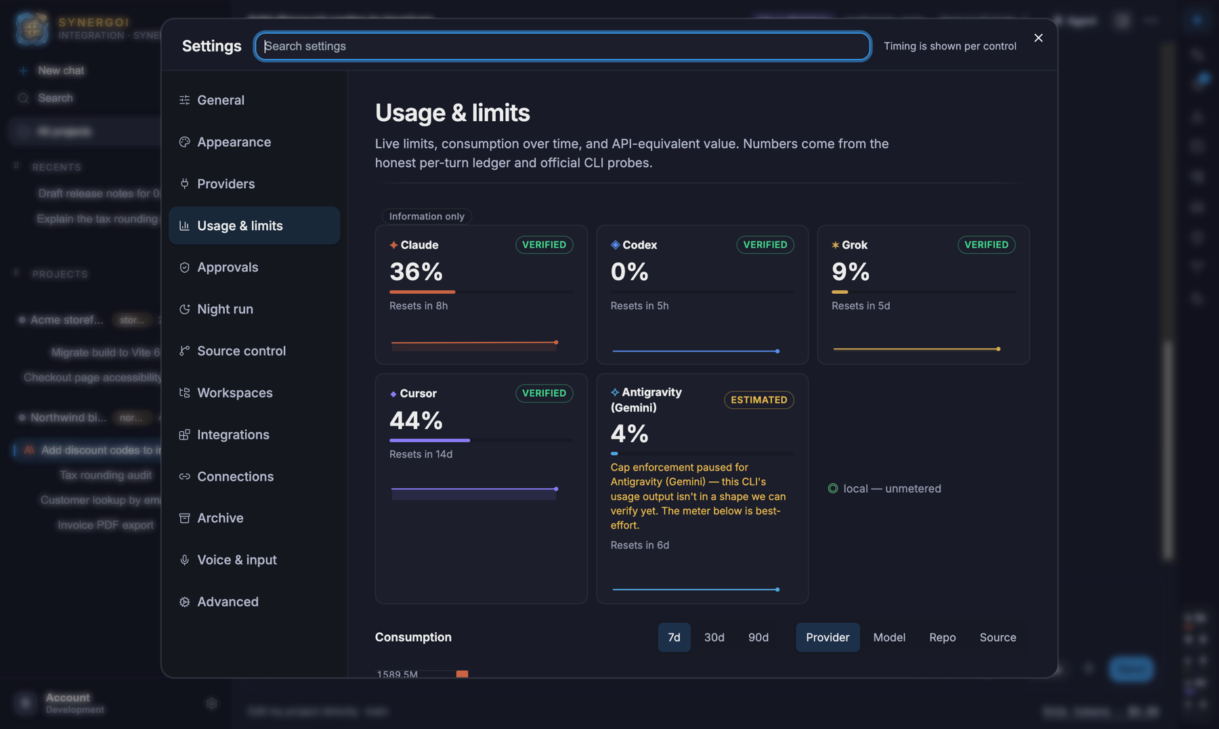1219x729 pixels.
Task: Click Grok's VERIFIED badge
Action: click(x=986, y=245)
